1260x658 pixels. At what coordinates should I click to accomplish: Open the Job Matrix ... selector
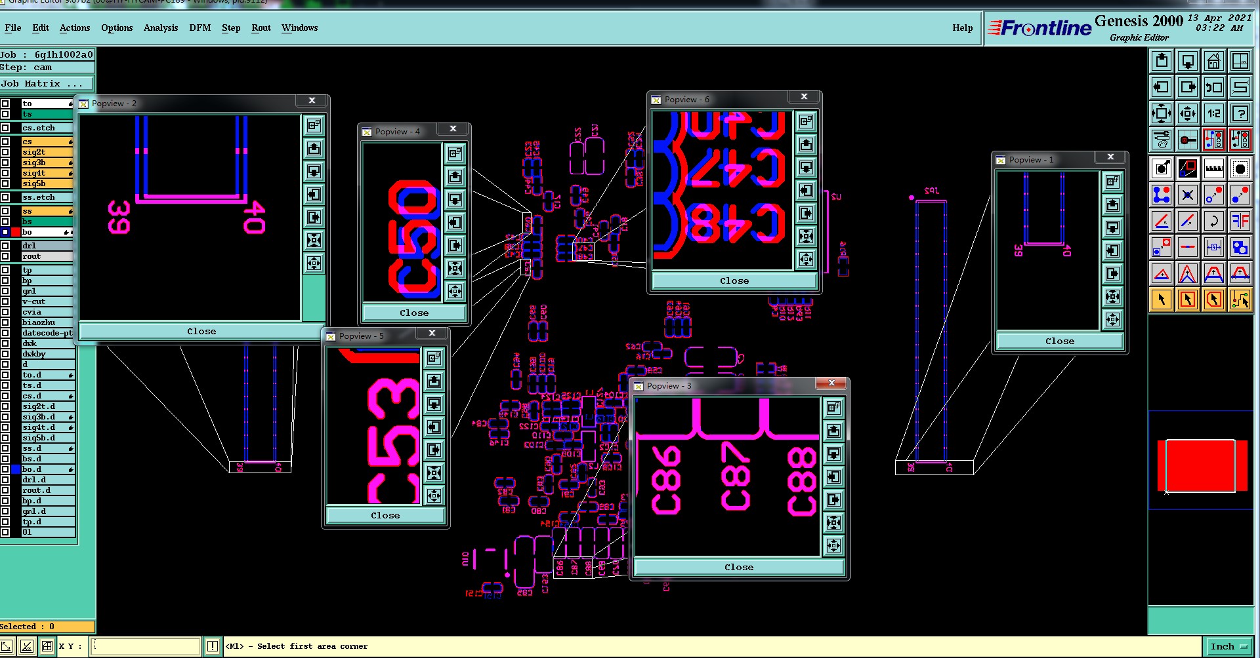(x=47, y=84)
